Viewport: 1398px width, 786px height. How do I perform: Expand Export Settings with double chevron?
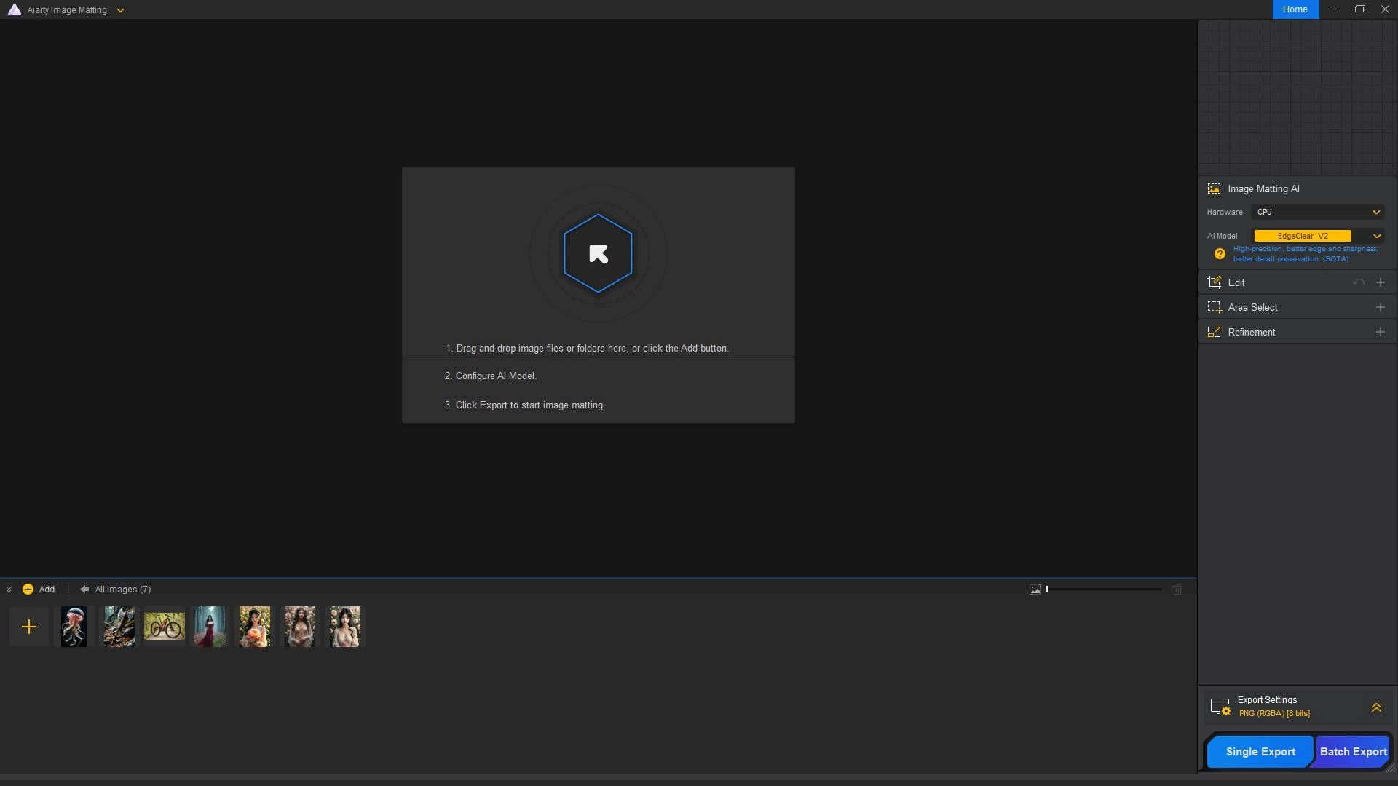(x=1376, y=707)
